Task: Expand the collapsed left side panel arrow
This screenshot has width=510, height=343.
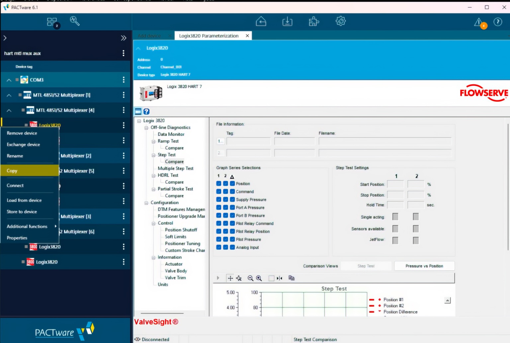Action: [x=5, y=38]
